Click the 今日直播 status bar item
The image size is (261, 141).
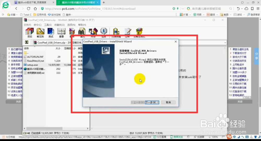coord(160,137)
